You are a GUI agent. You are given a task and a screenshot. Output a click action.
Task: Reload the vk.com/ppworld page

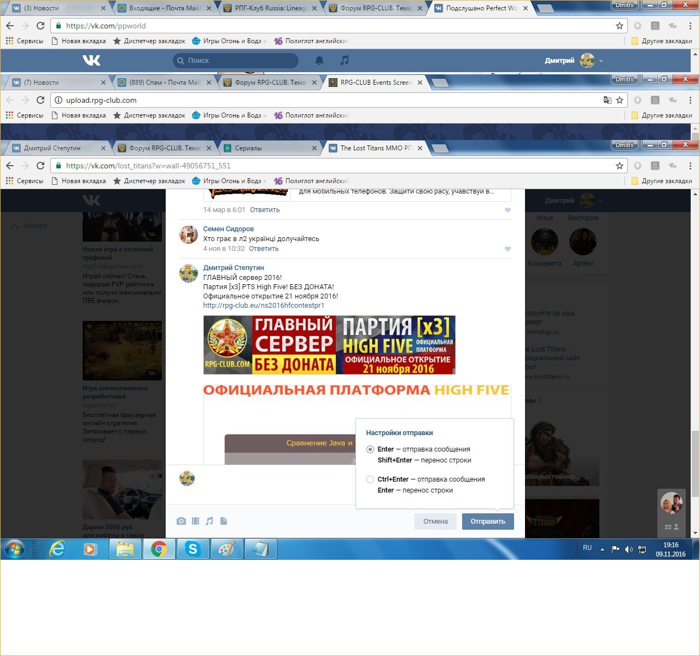tap(40, 26)
